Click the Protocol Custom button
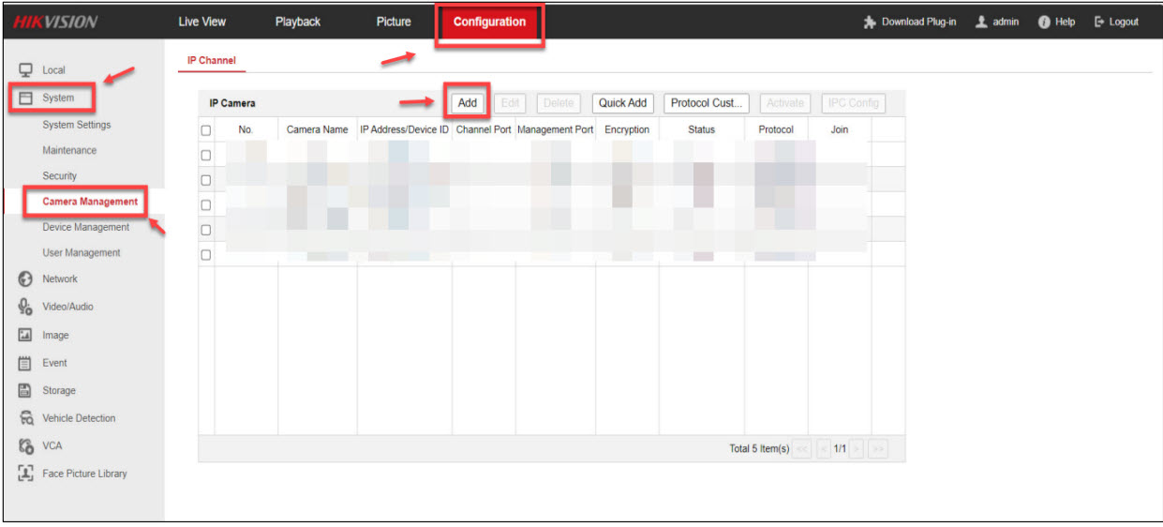 coord(708,103)
